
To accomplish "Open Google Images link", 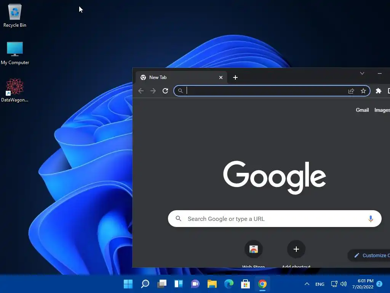I will (x=382, y=110).
